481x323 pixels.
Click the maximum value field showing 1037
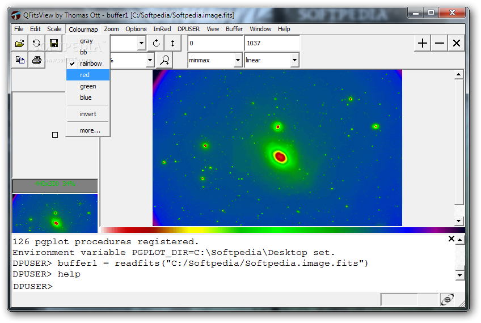(x=272, y=43)
